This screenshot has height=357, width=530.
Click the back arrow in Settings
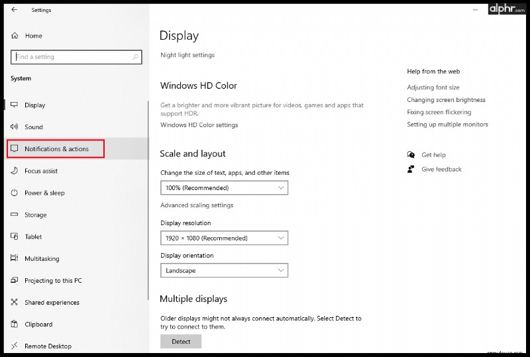(x=14, y=10)
